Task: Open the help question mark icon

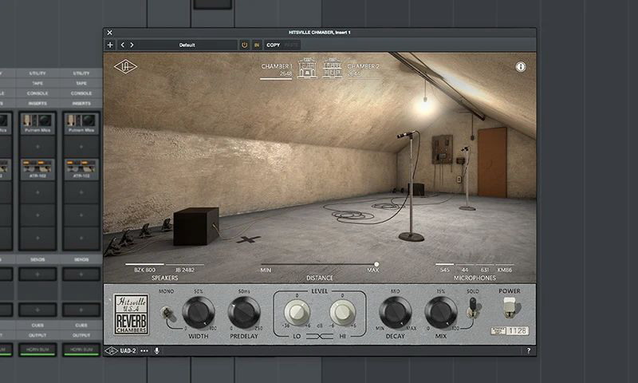Action: (528, 350)
